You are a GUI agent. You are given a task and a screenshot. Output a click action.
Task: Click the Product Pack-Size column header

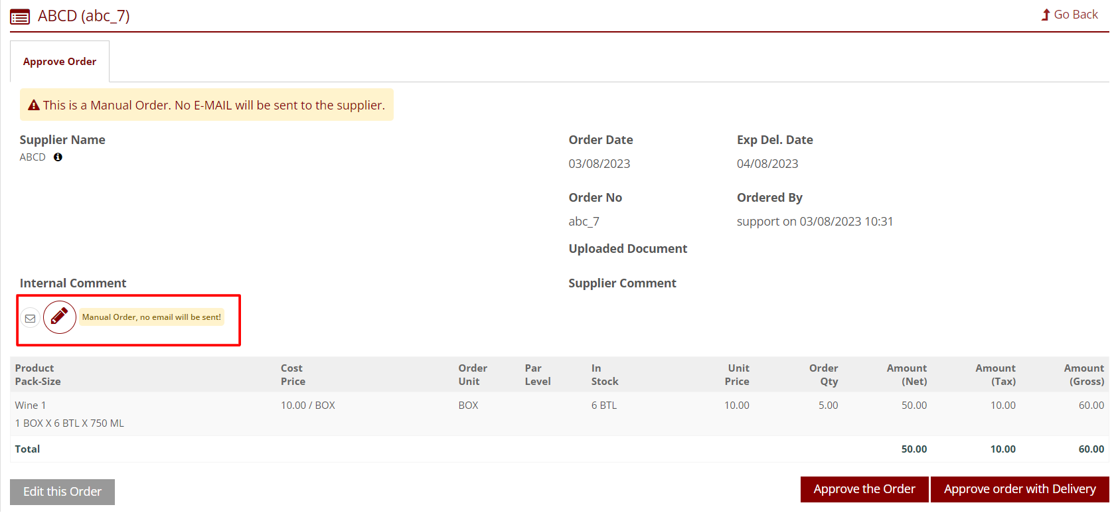(38, 375)
